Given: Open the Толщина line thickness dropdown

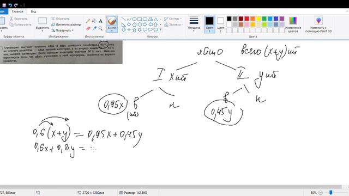Looking at the screenshot, I should [x=194, y=24].
